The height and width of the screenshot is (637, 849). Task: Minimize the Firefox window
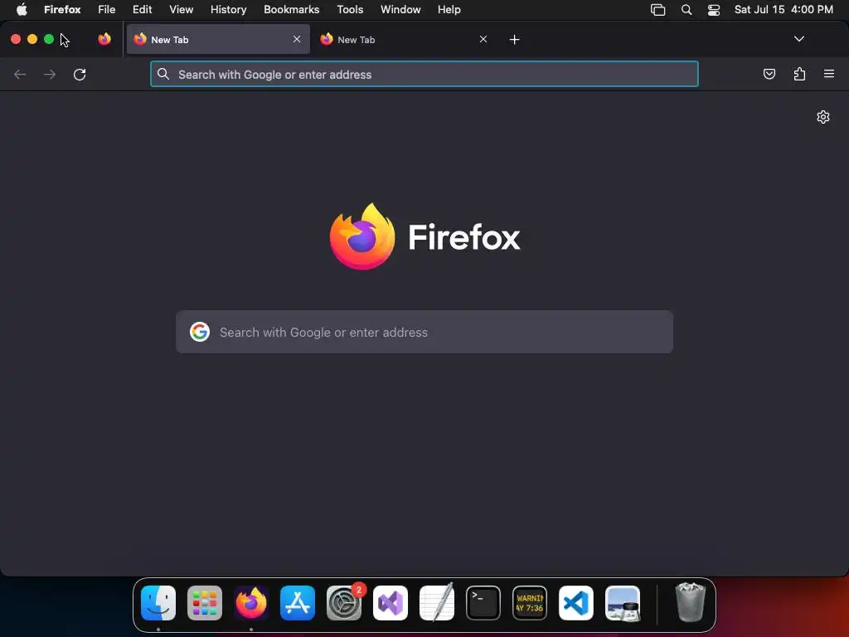[32, 39]
